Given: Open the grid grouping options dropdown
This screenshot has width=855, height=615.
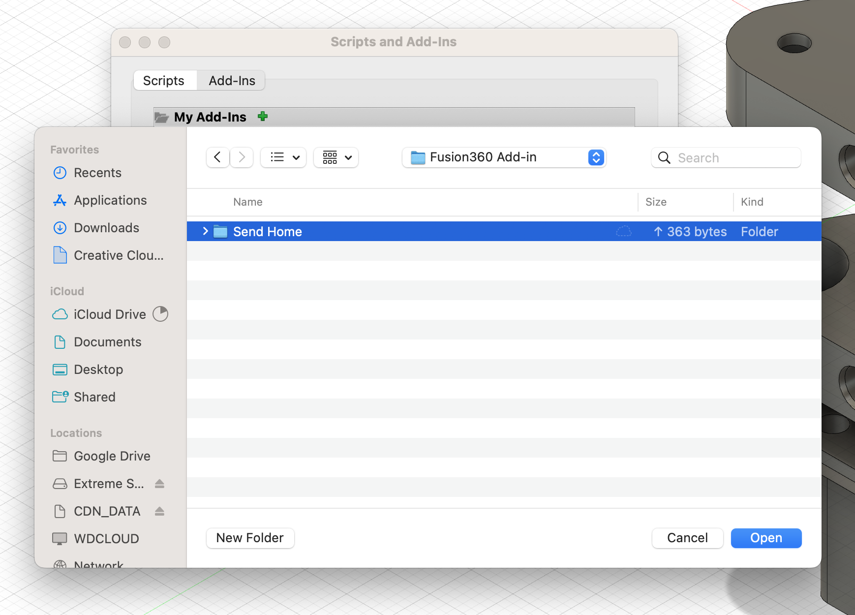Looking at the screenshot, I should (x=336, y=157).
